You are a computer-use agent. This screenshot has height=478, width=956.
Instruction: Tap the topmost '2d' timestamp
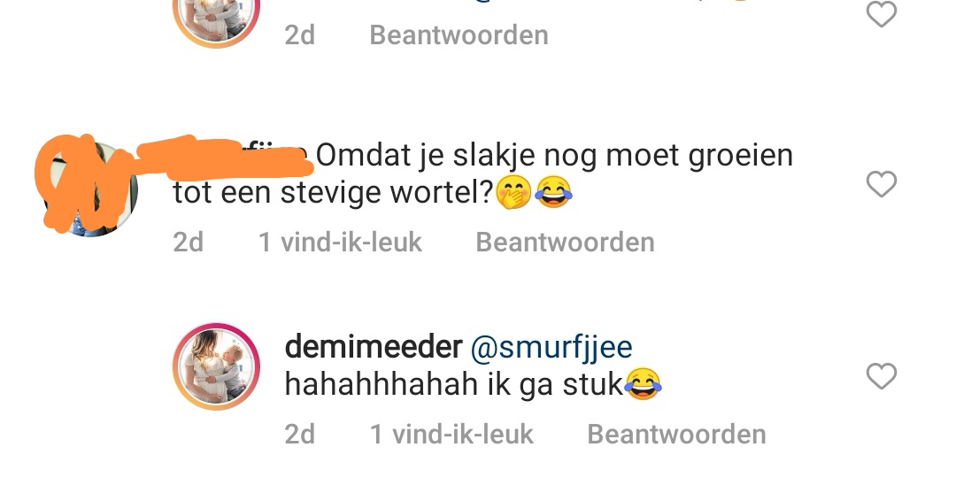coord(300,35)
